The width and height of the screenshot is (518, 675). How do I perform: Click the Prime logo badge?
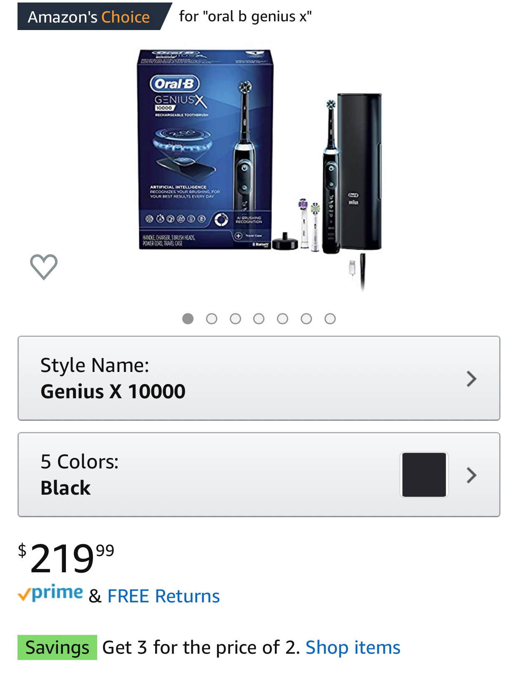coord(50,593)
